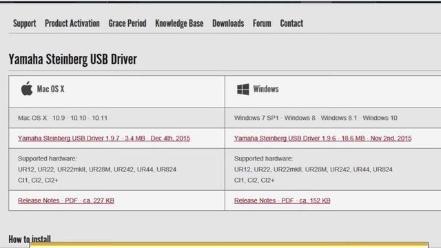
Task: Click the UR12, UR22 hardware list under Mac
Action: (97, 169)
